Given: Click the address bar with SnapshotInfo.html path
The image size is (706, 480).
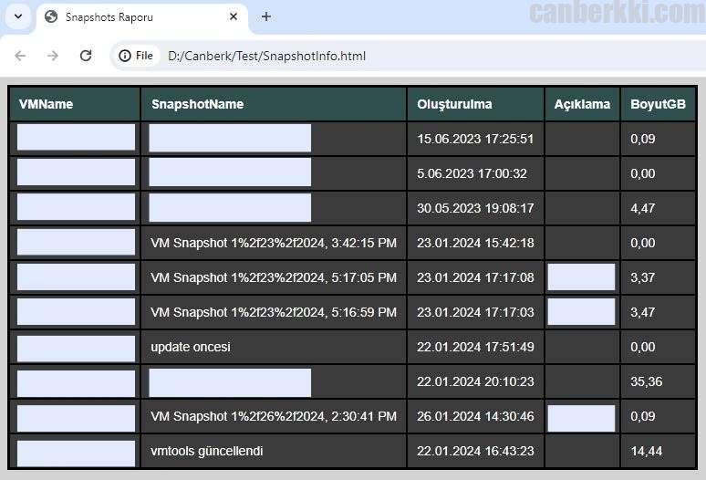Looking at the screenshot, I should [266, 57].
